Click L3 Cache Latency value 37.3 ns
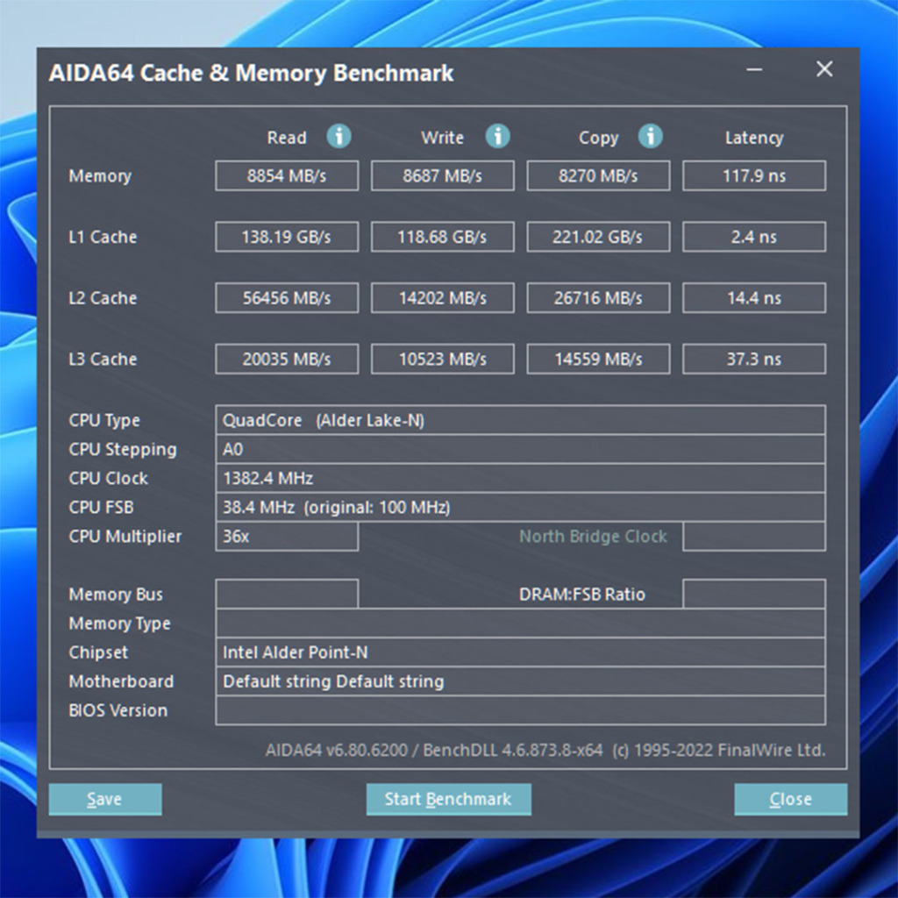The width and height of the screenshot is (898, 898). 754,359
